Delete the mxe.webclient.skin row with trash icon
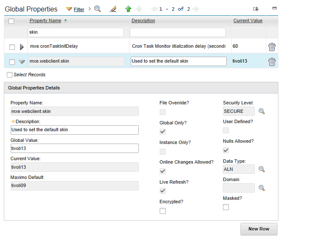 (x=272, y=62)
